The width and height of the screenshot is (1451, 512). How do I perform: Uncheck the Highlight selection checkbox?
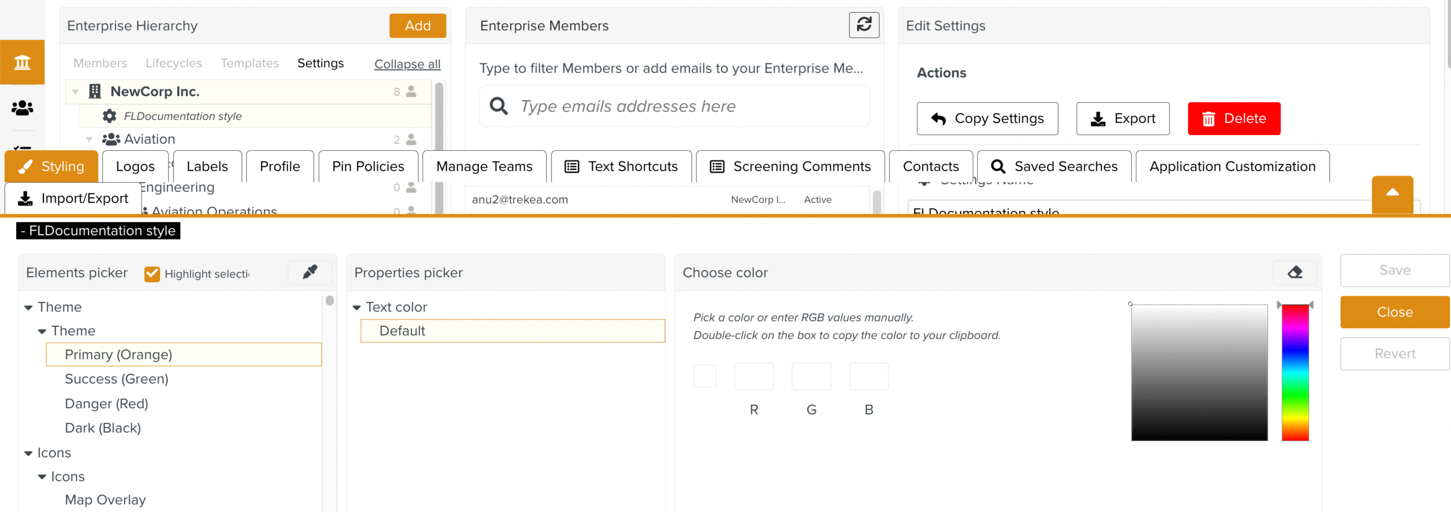152,274
